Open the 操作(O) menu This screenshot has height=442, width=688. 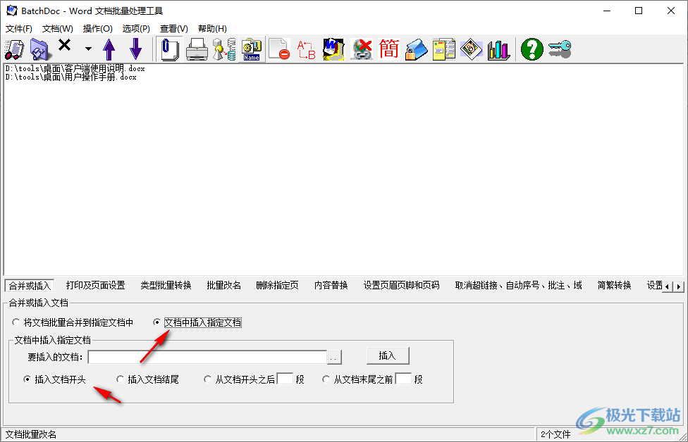[97, 28]
